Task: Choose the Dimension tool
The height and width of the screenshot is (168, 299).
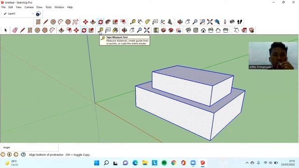Action: coord(140,22)
